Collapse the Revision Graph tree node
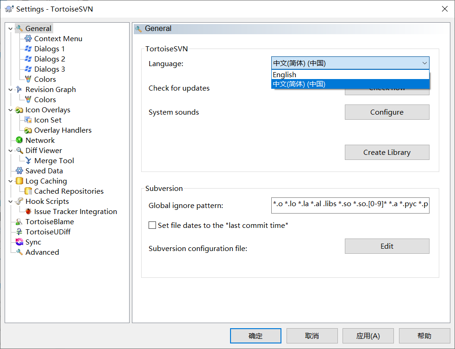The image size is (455, 349). pos(11,90)
